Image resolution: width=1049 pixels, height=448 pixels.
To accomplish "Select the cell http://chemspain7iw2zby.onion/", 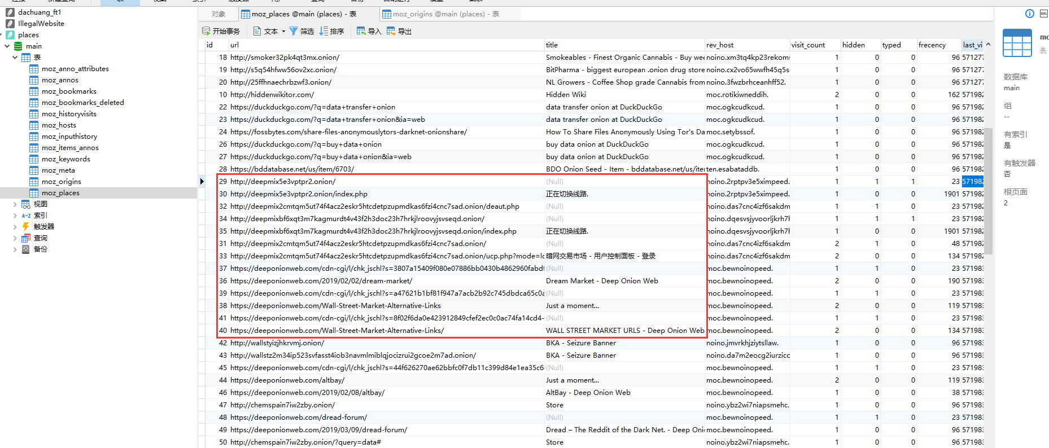I will [387, 405].
